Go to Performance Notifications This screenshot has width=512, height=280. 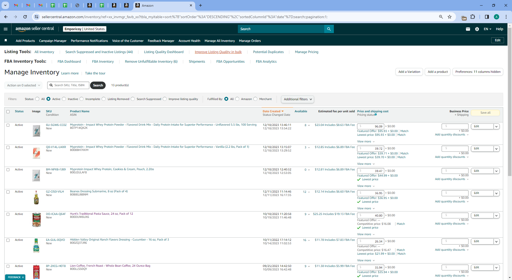89,41
